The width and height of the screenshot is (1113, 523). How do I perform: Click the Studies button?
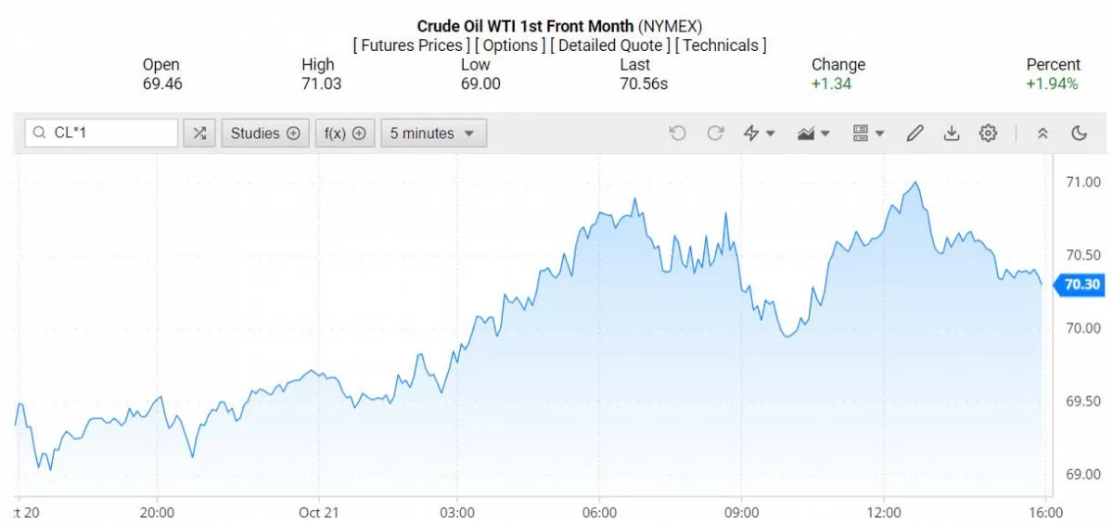[x=264, y=134]
